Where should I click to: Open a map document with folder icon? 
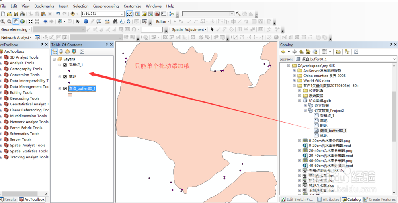10,14
